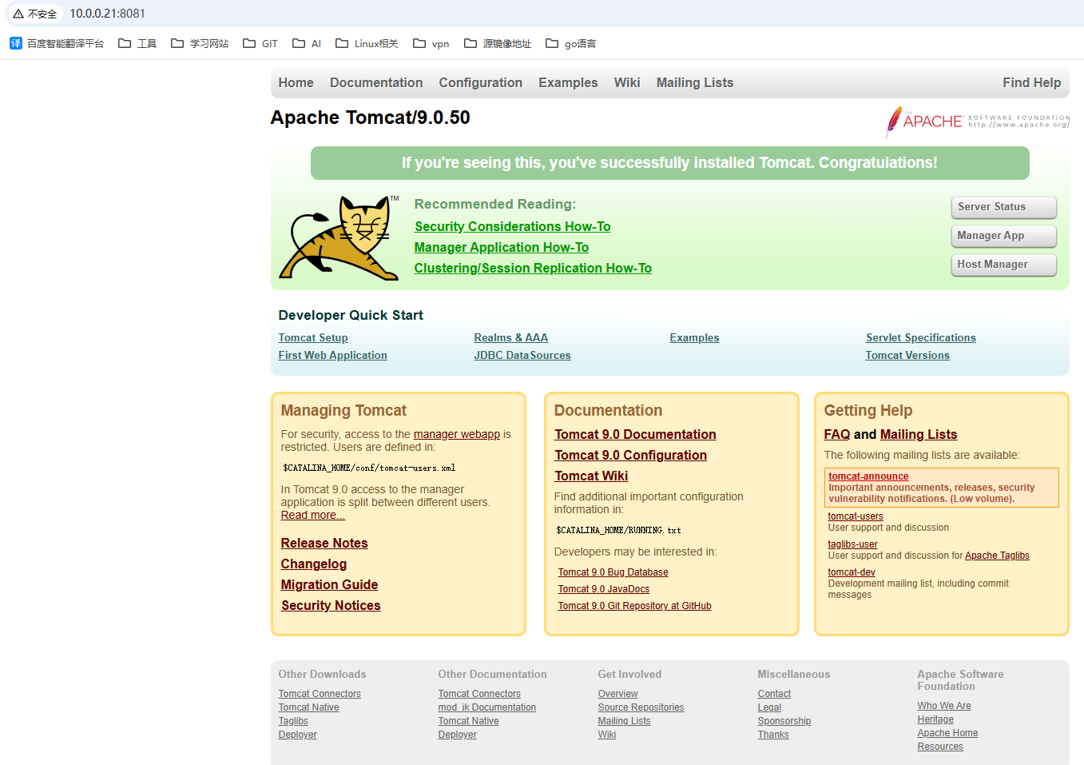Open the Migration Guide link
The height and width of the screenshot is (765, 1084).
(x=329, y=585)
